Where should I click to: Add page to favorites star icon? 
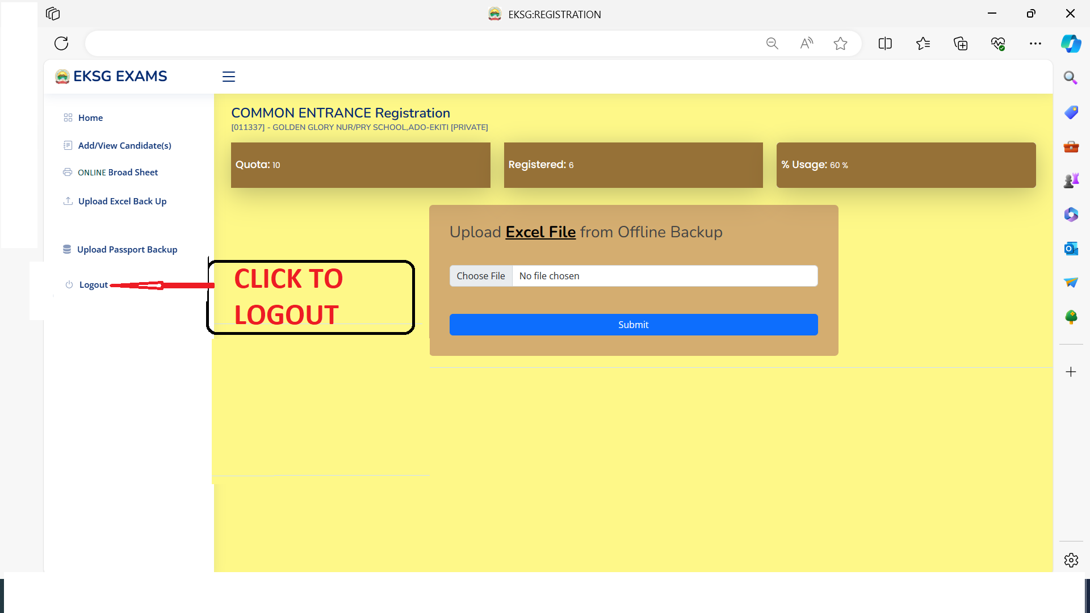click(840, 43)
